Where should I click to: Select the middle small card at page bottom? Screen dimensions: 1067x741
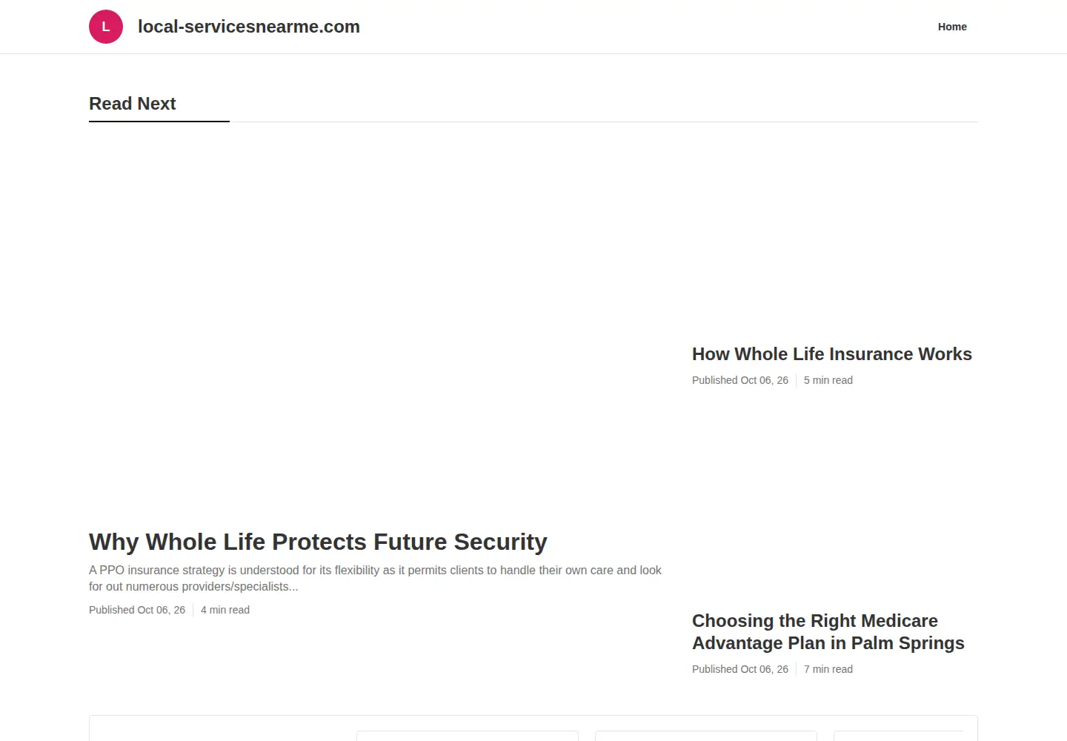[x=706, y=736]
